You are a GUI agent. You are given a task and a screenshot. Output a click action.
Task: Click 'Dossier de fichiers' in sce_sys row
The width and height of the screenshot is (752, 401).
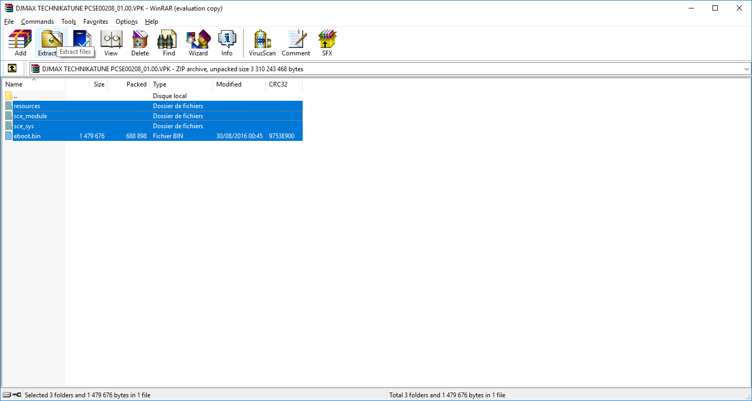pos(178,126)
